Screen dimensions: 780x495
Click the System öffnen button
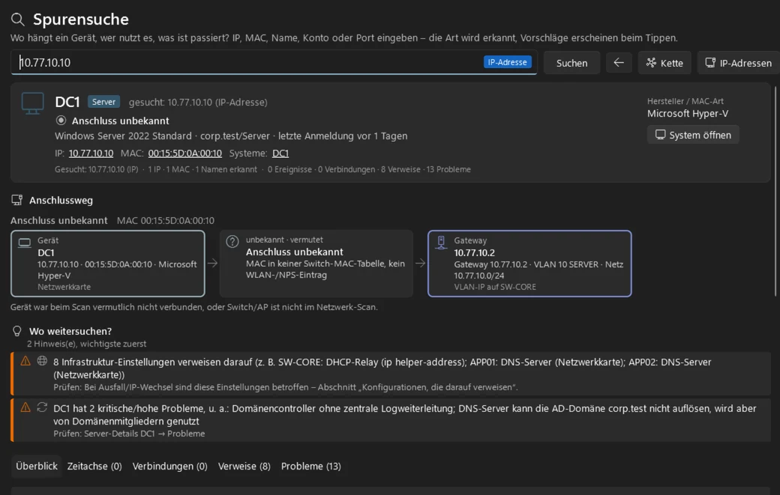pos(693,135)
